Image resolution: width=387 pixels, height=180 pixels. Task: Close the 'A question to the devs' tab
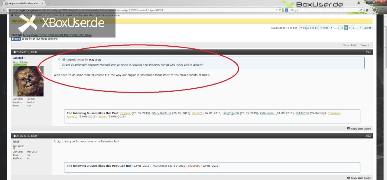click(42, 3)
